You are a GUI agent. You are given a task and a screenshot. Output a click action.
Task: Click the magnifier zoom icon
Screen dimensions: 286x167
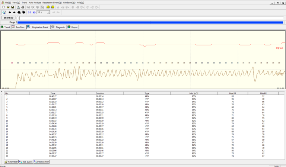[4, 12]
